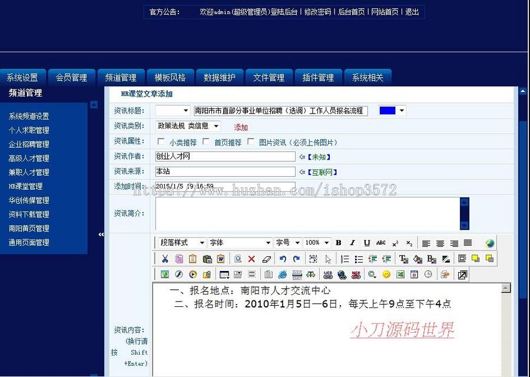Enable the 小类推荐 checkbox
The image size is (530, 377).
pos(160,141)
